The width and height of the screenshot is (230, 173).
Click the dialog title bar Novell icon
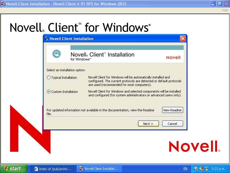pyautogui.click(x=47, y=39)
